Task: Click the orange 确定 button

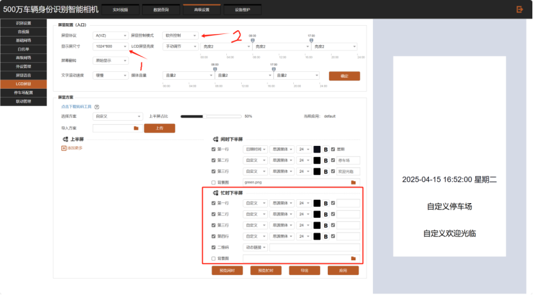Action: [345, 76]
